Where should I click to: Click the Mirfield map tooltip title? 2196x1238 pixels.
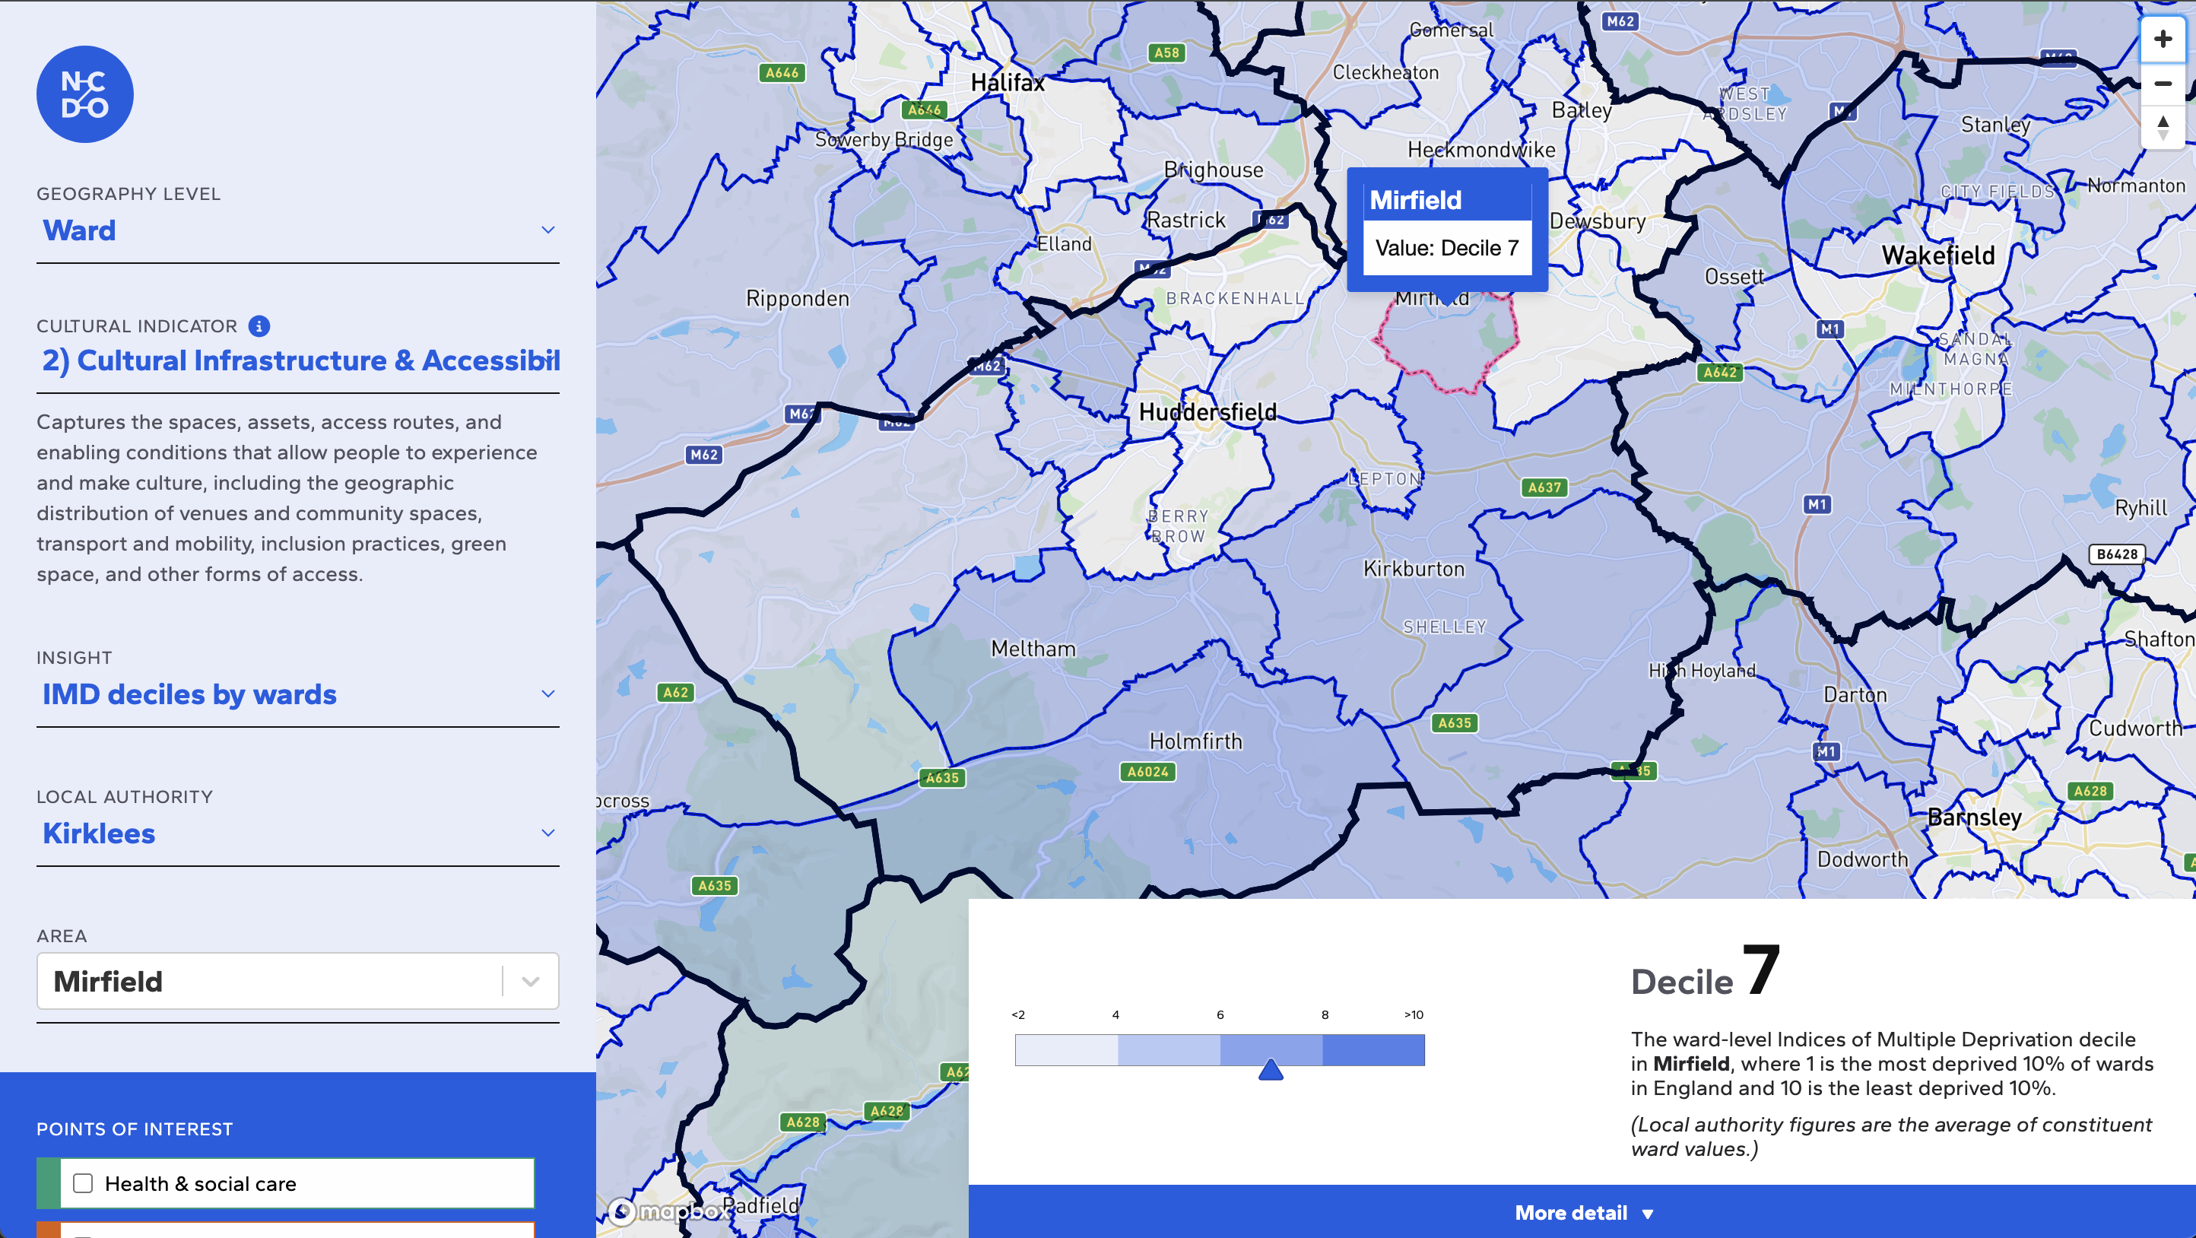[1415, 200]
